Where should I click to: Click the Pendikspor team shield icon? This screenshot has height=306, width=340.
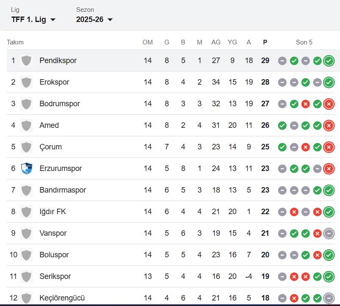click(x=26, y=61)
